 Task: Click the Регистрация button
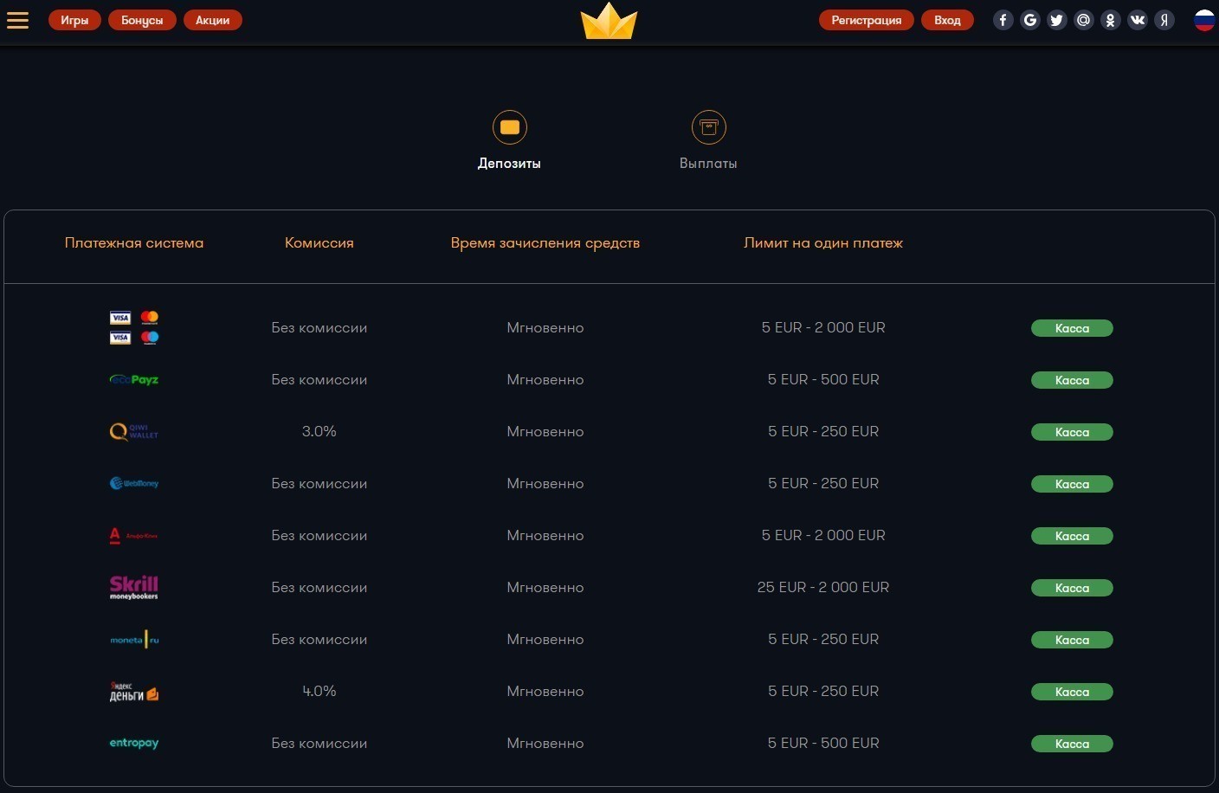pyautogui.click(x=866, y=20)
